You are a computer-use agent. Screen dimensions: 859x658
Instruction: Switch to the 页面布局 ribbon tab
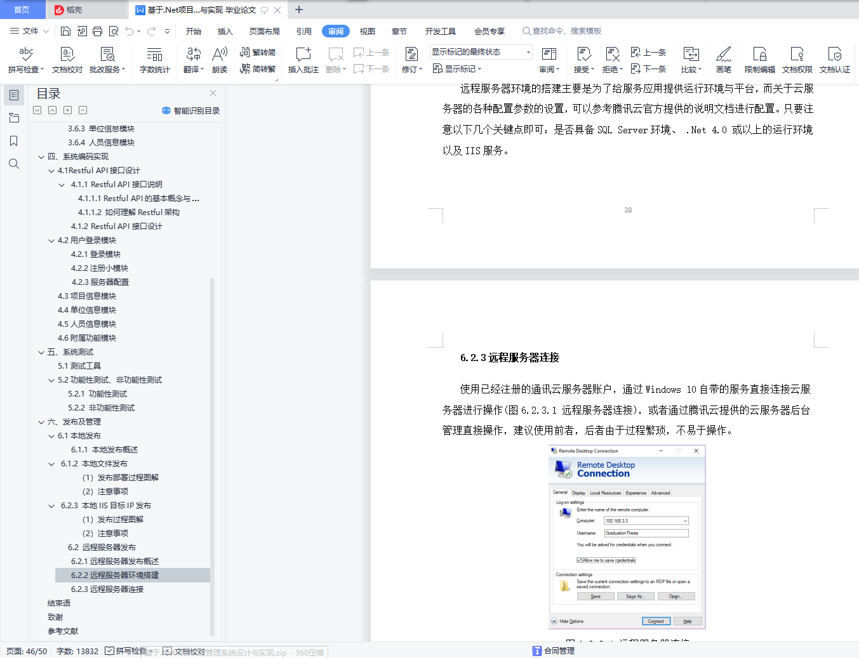tap(265, 31)
